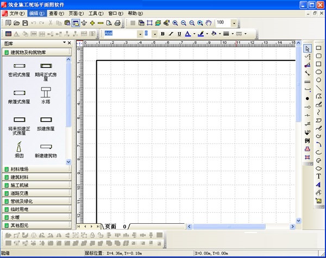Viewport: 326px width, 258px height.
Task: Open the 文件 menu
Action: [17, 14]
